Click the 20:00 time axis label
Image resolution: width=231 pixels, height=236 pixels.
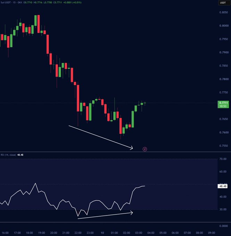pos(53,233)
